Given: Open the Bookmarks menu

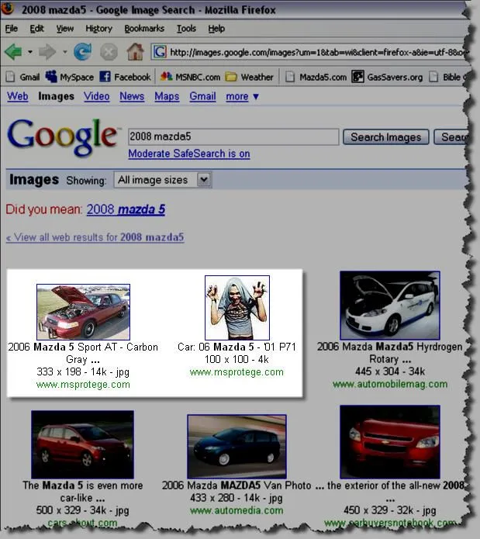Looking at the screenshot, I should coord(144,29).
